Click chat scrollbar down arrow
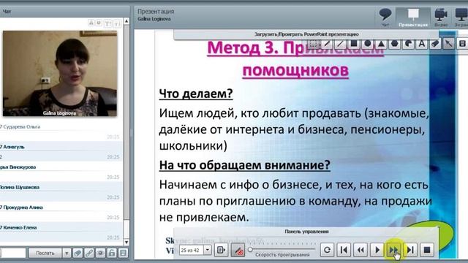Image resolution: width=468 pixels, height=263 pixels. [x=127, y=242]
